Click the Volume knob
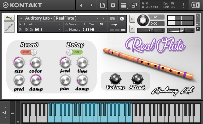This screenshot has height=124, width=203. 115,79
